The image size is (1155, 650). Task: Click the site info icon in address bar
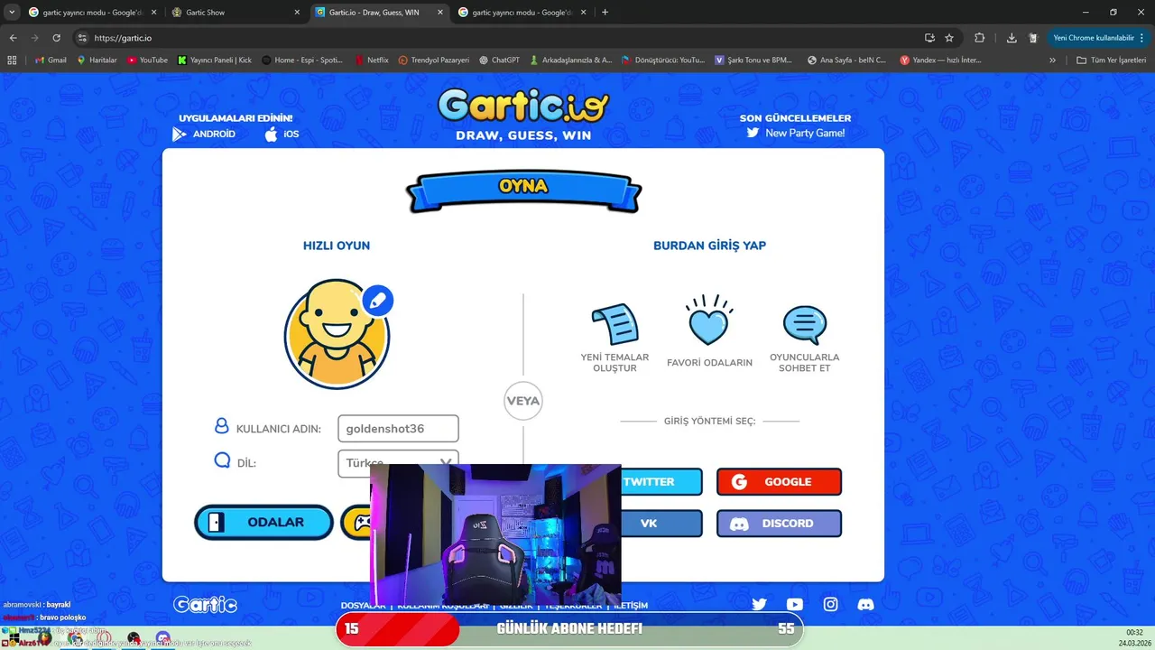click(x=82, y=38)
